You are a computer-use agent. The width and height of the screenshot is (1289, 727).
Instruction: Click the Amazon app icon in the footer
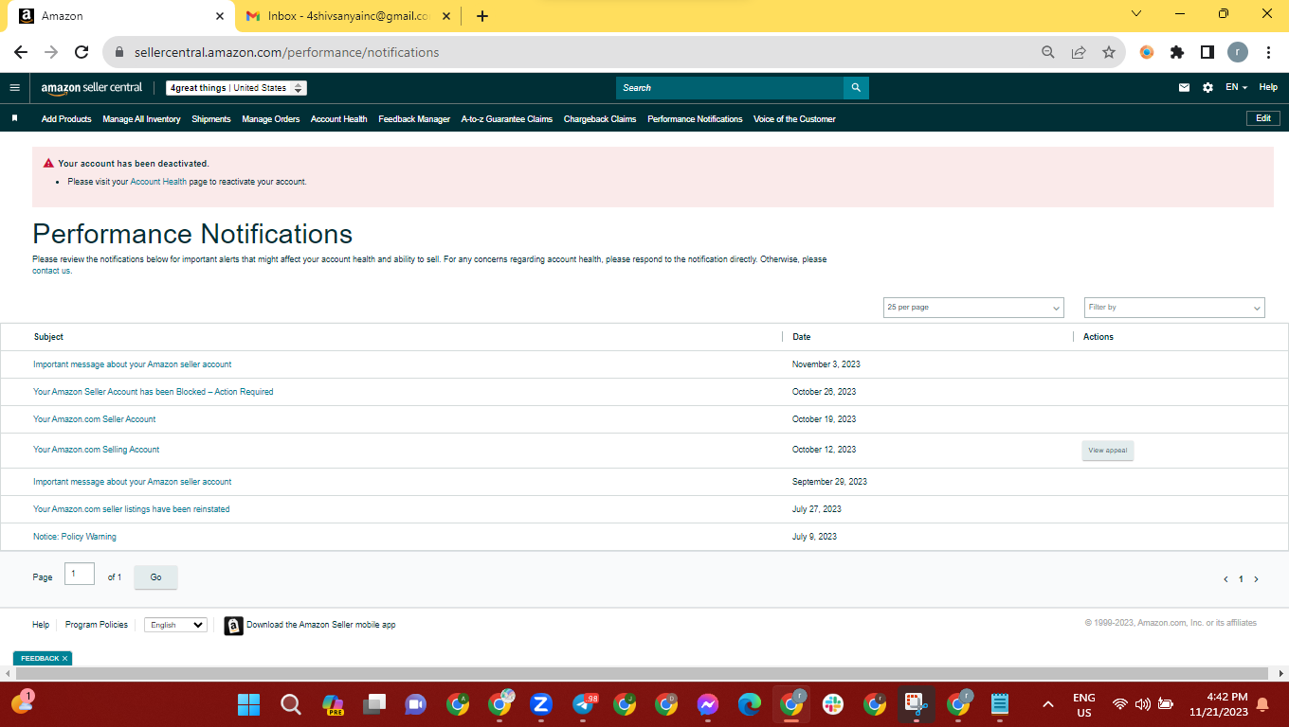[x=233, y=626]
